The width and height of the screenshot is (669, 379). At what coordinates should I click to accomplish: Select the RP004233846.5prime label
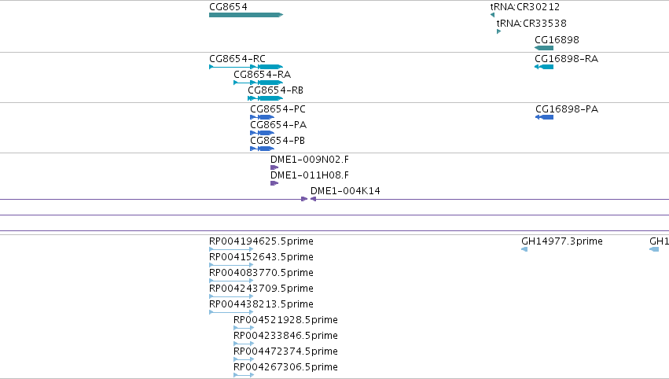(x=285, y=337)
